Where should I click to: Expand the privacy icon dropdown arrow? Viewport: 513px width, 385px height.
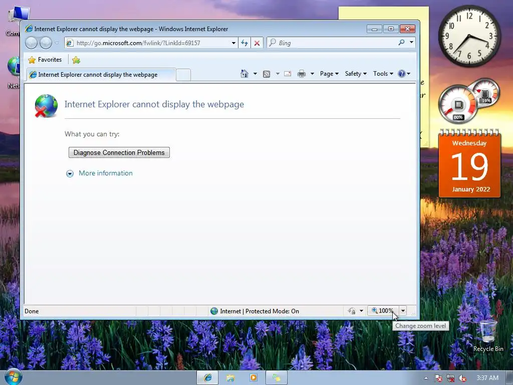point(362,311)
